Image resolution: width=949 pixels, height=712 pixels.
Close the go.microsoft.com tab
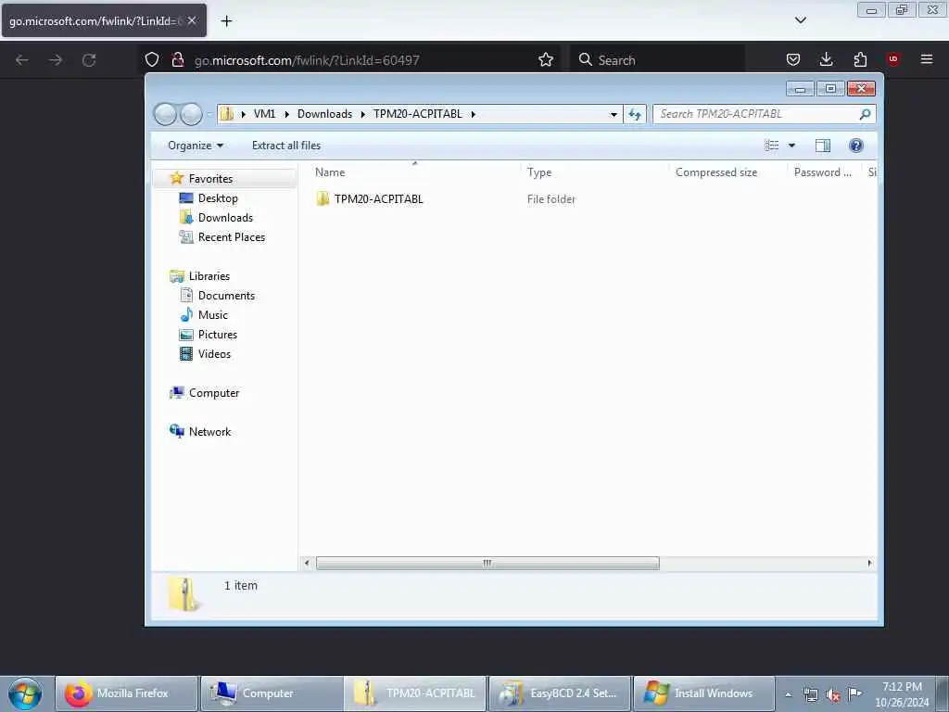tap(192, 20)
